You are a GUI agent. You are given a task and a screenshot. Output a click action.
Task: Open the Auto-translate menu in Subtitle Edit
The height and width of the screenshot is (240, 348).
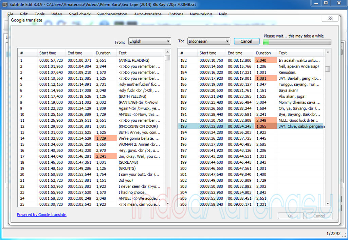[x=148, y=14]
